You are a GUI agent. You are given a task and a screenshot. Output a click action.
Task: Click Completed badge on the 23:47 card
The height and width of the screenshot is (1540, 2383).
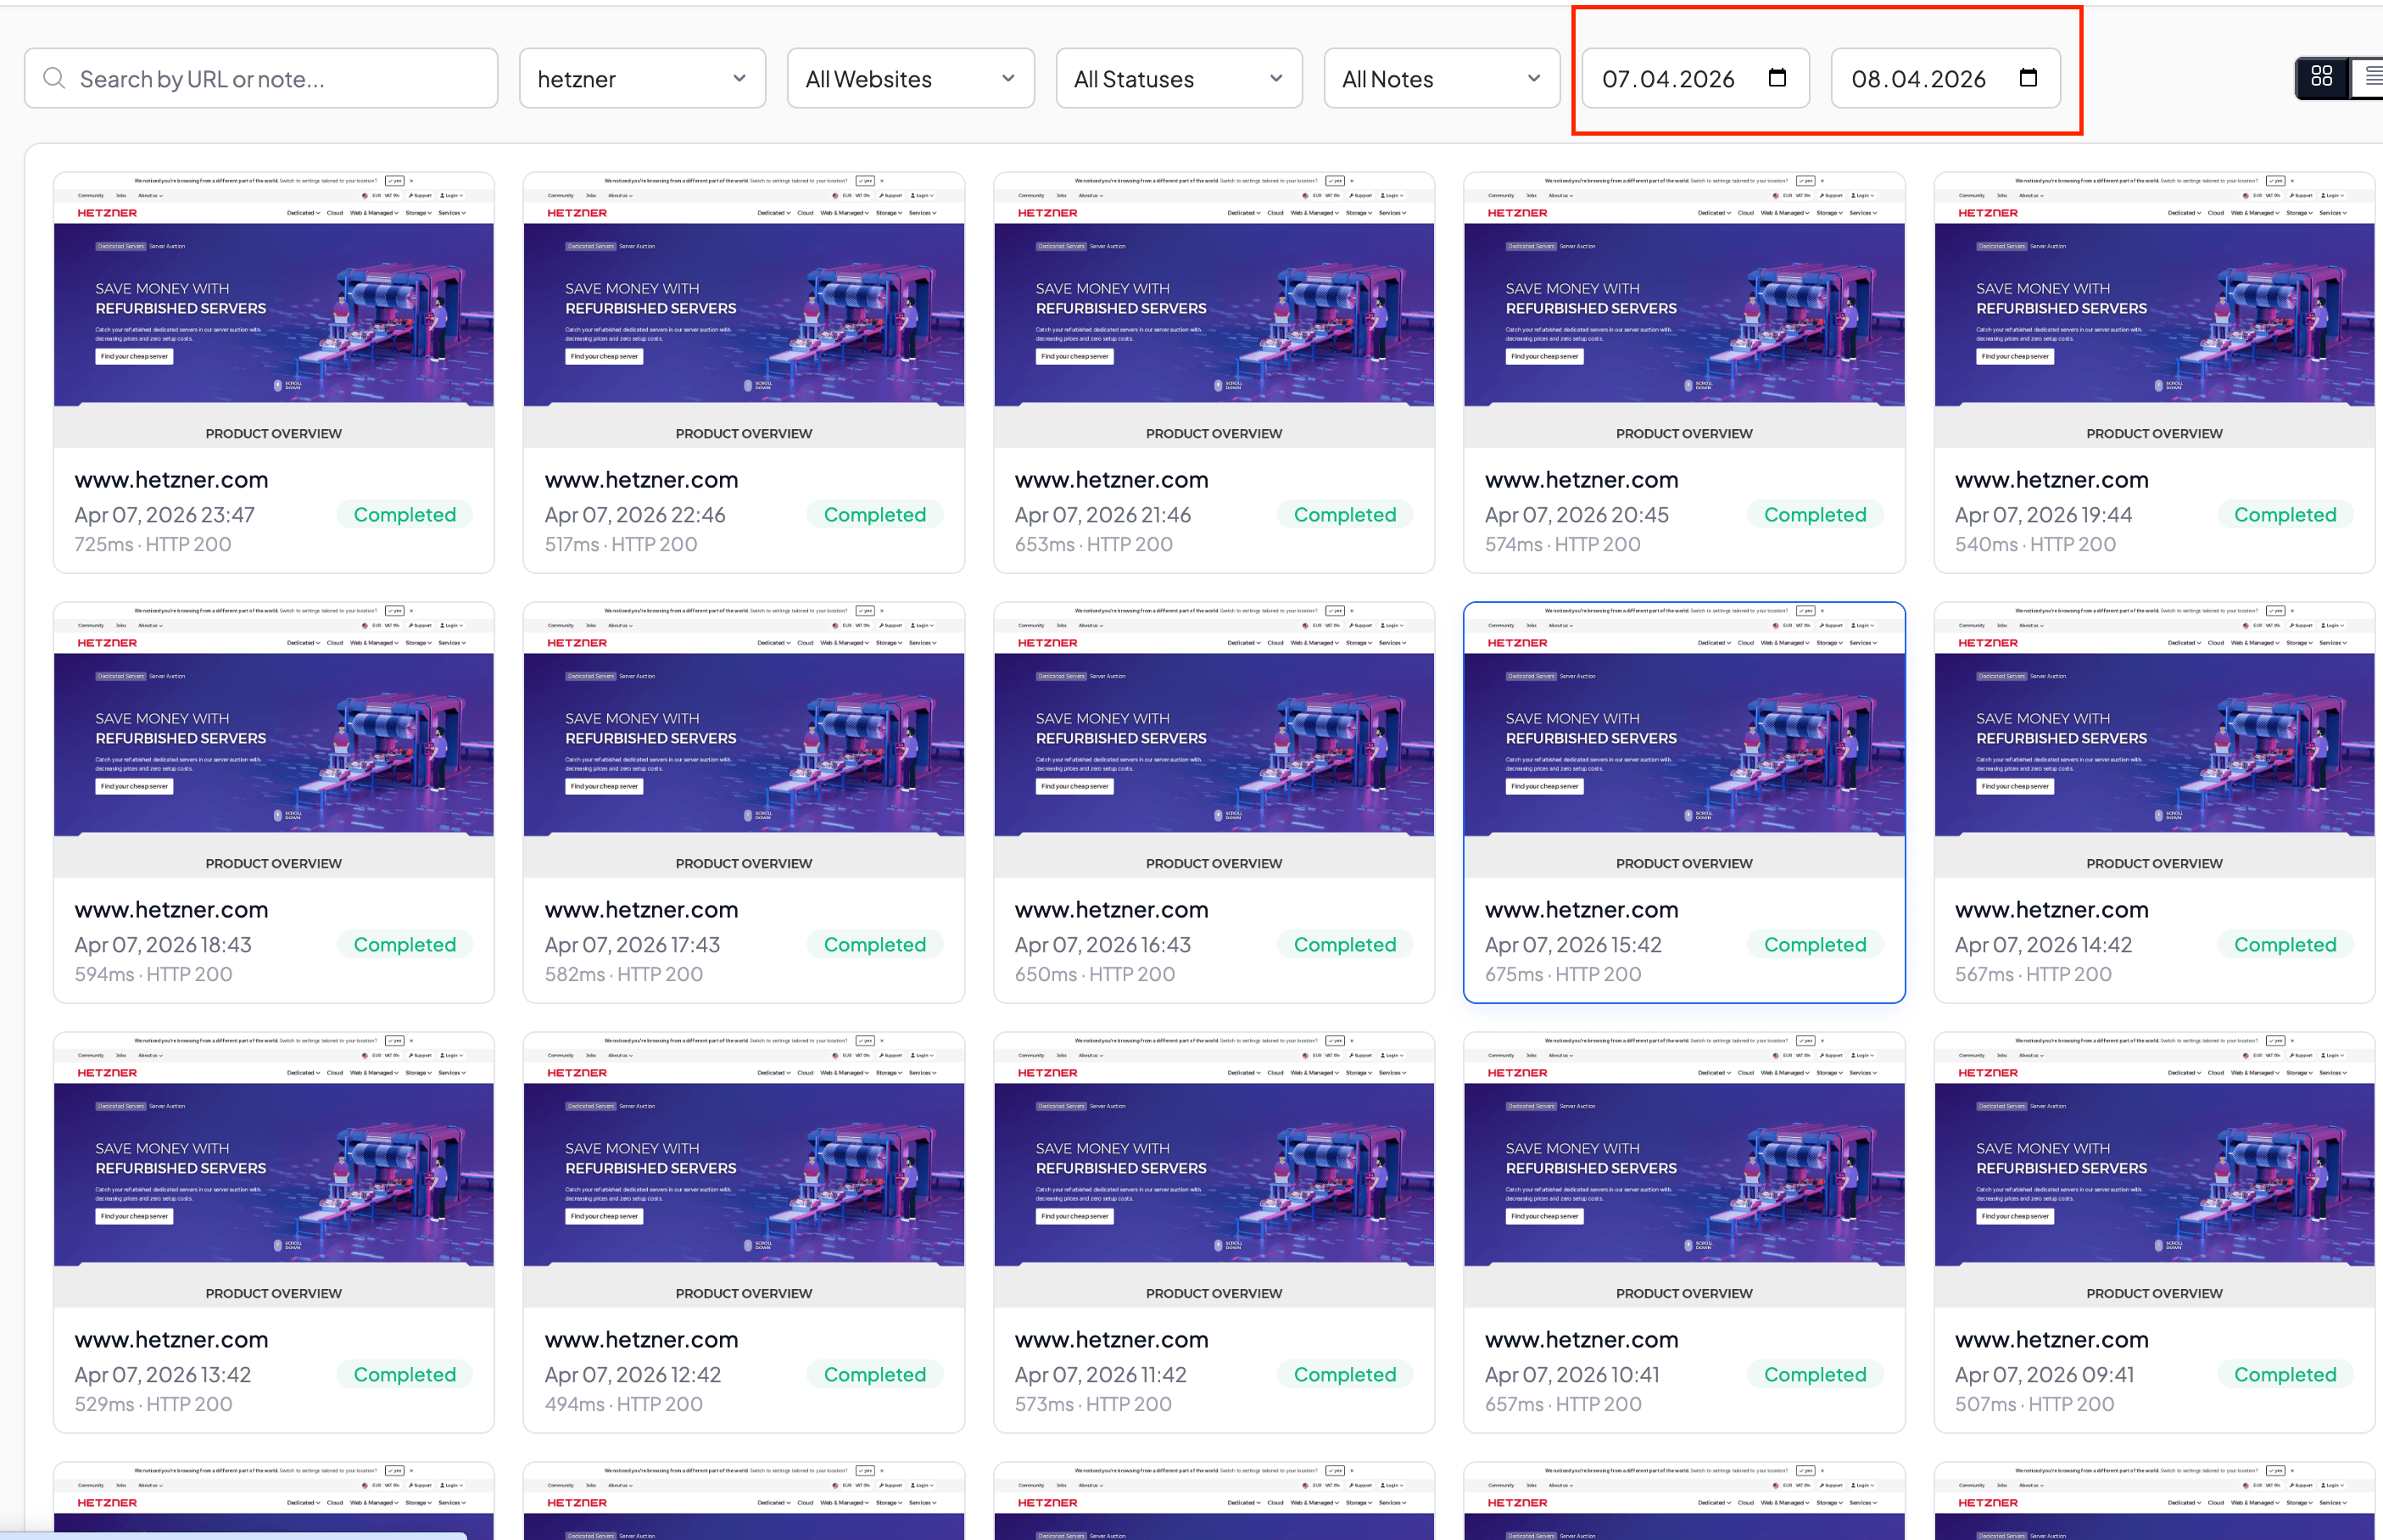pos(405,514)
